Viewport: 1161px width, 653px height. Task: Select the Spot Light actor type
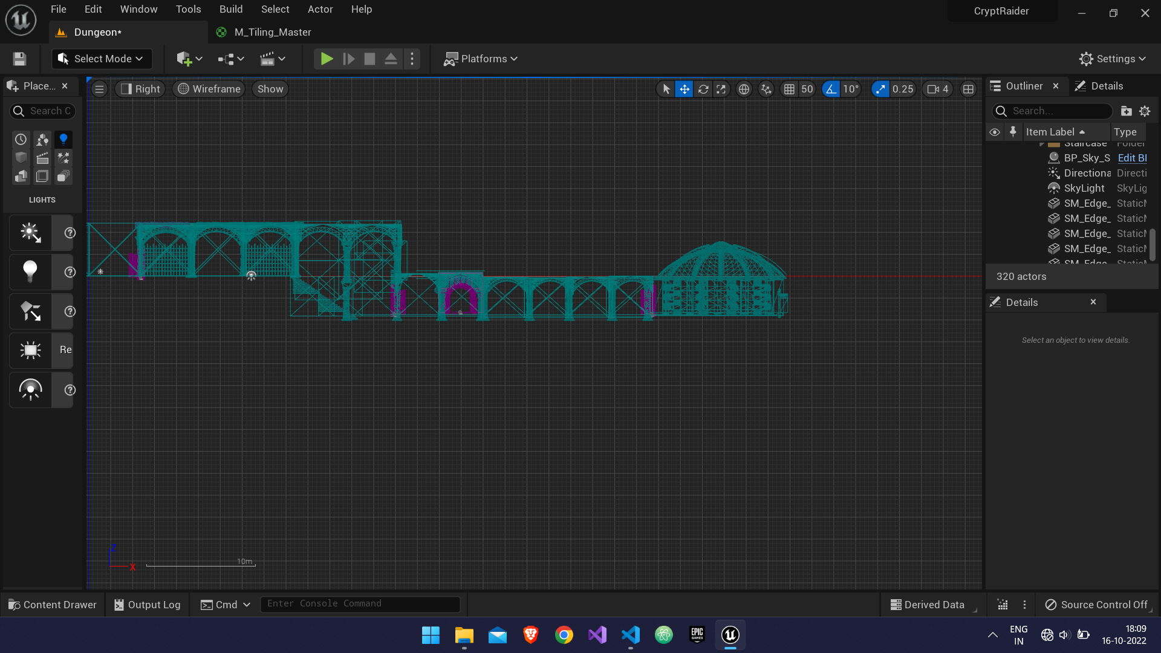pyautogui.click(x=30, y=311)
